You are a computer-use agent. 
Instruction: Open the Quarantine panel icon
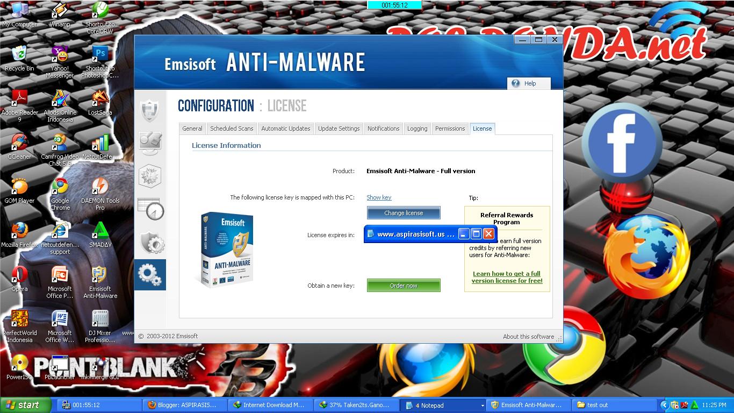[150, 176]
